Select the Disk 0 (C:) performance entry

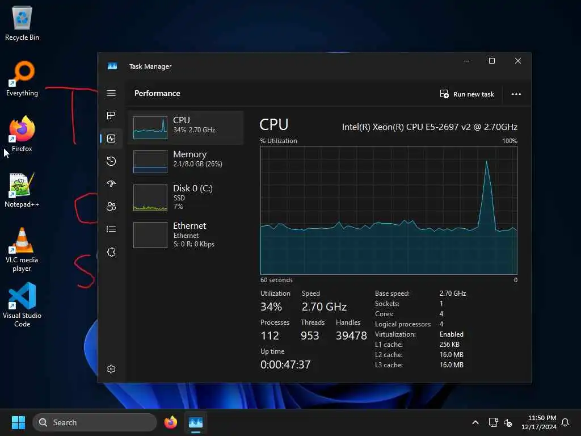[x=186, y=197]
